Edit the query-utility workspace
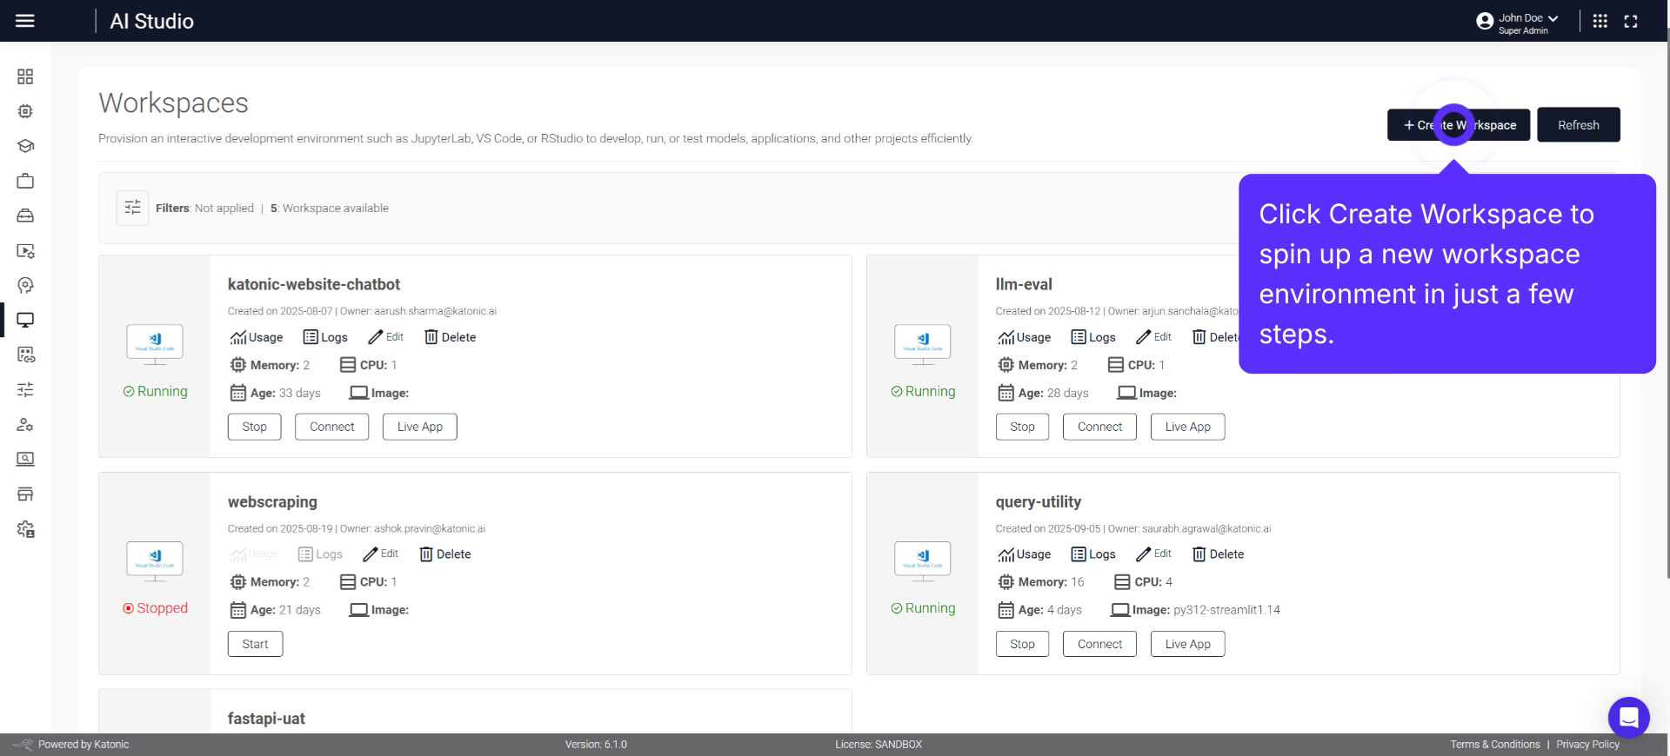This screenshot has height=756, width=1670. 1153,554
